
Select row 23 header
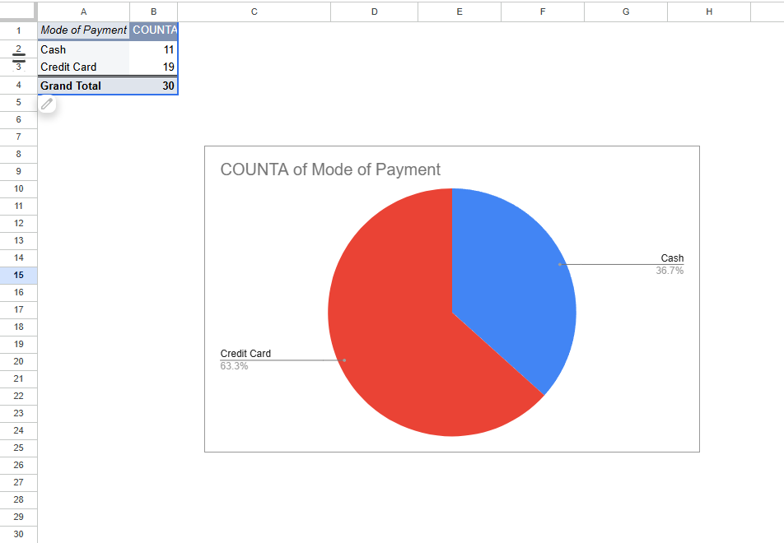coord(18,414)
